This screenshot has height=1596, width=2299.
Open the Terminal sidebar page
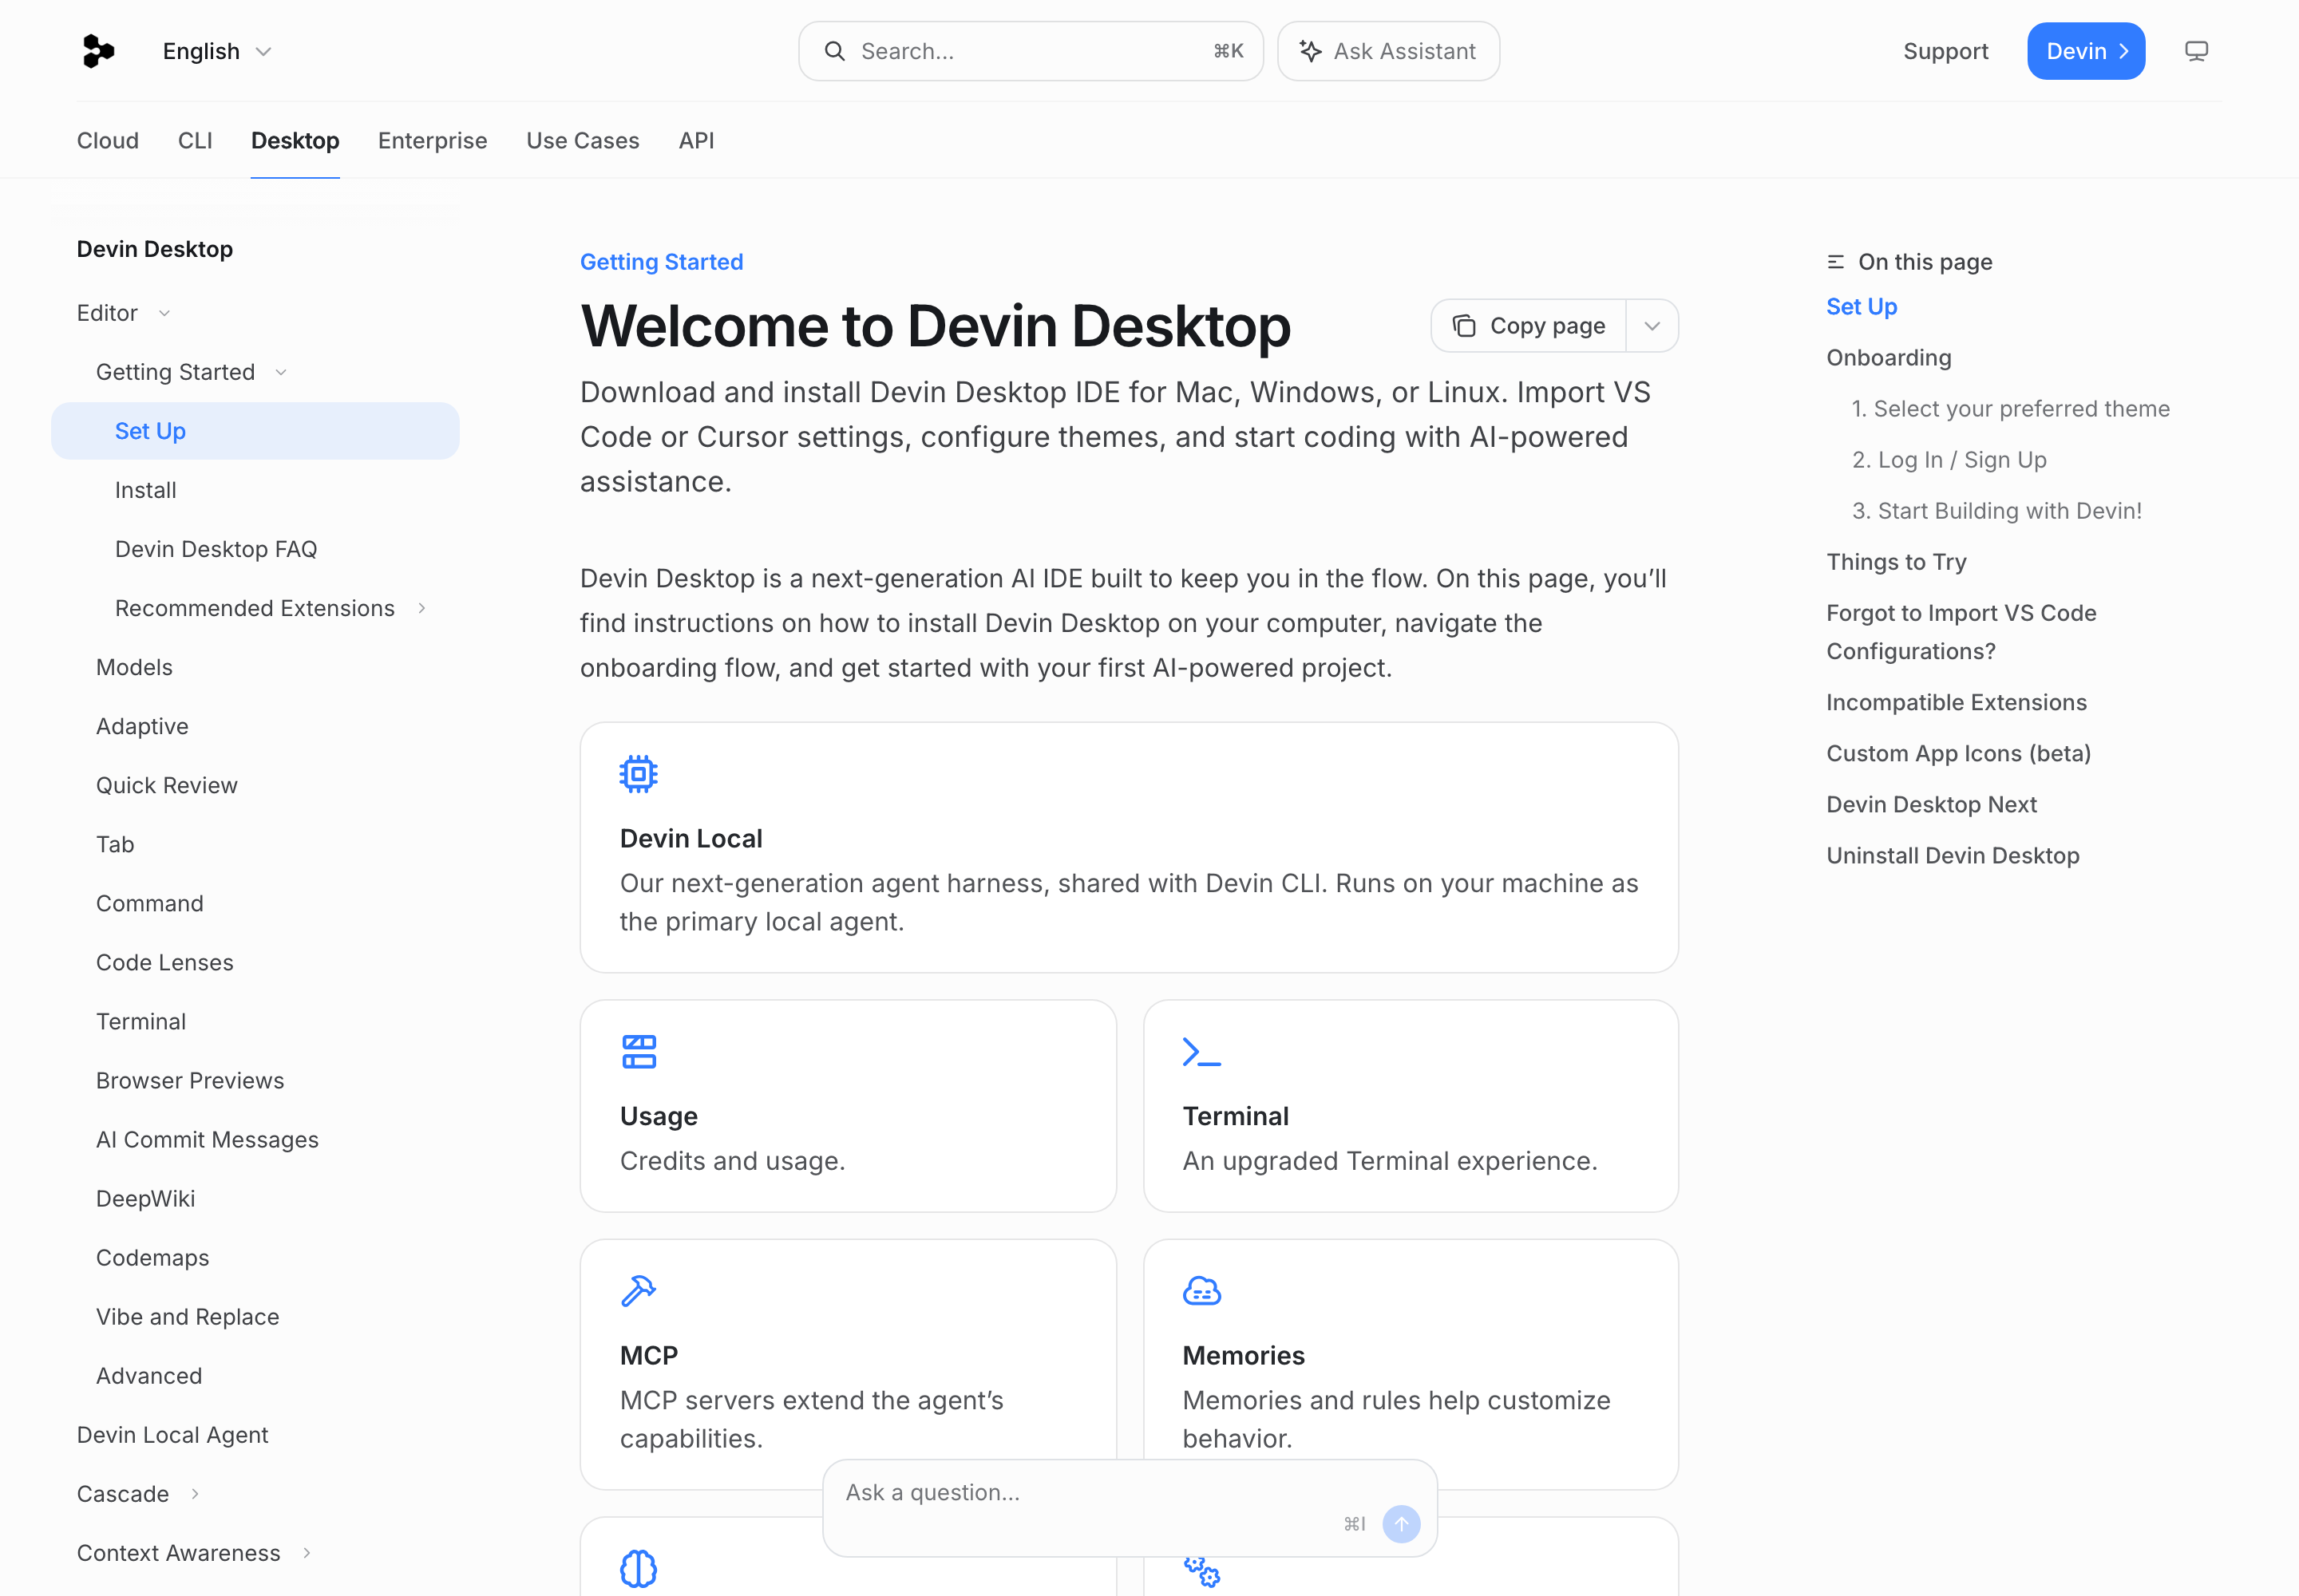pos(141,1021)
